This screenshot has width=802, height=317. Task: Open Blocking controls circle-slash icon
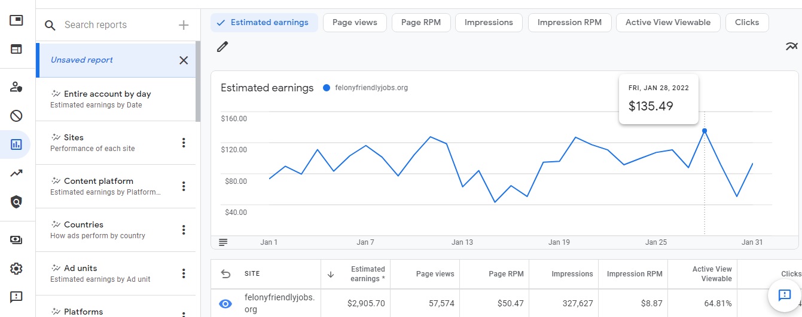tap(17, 116)
